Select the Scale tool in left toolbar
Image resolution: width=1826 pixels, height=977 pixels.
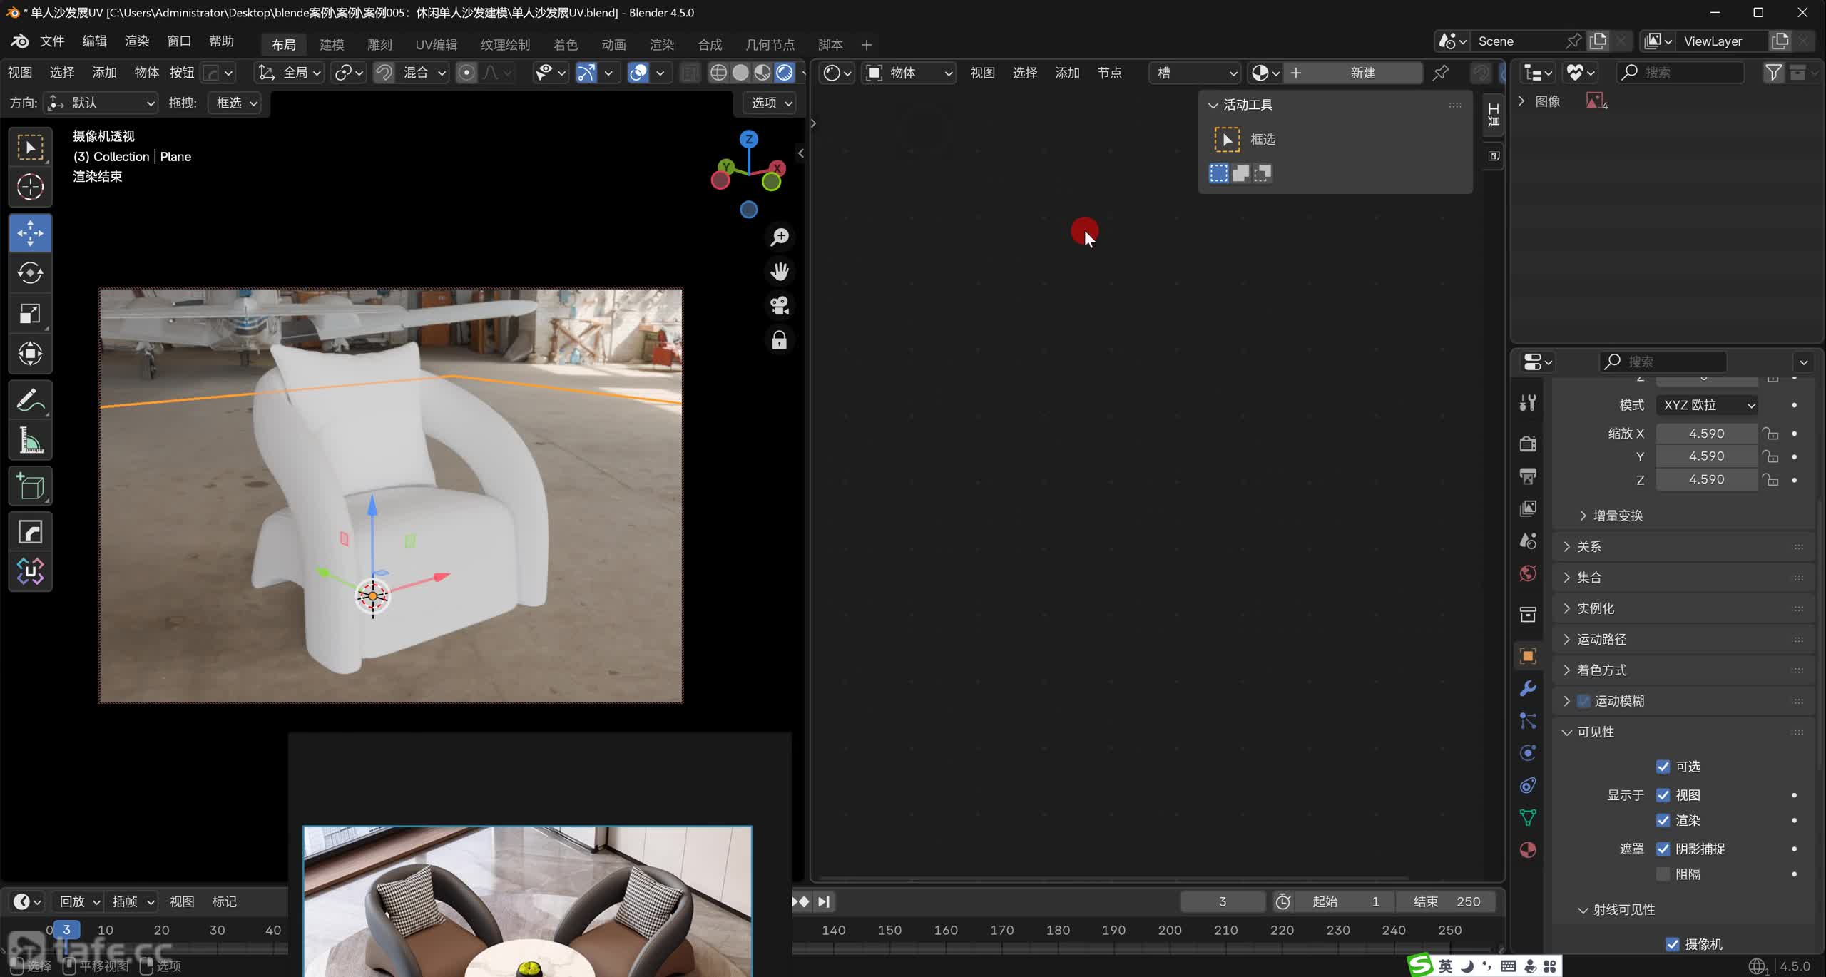point(30,314)
